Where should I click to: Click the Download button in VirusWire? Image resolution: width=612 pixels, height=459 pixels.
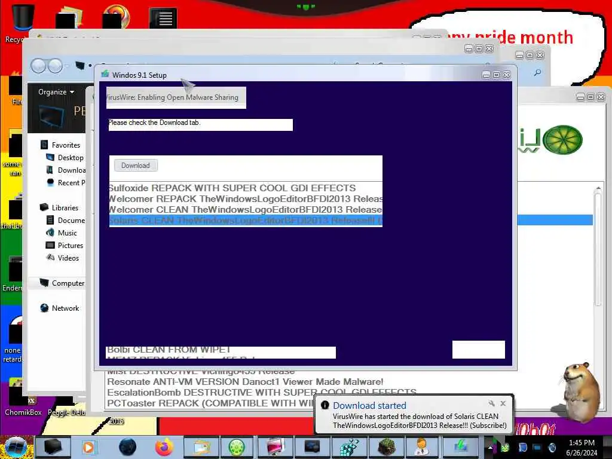pyautogui.click(x=136, y=166)
